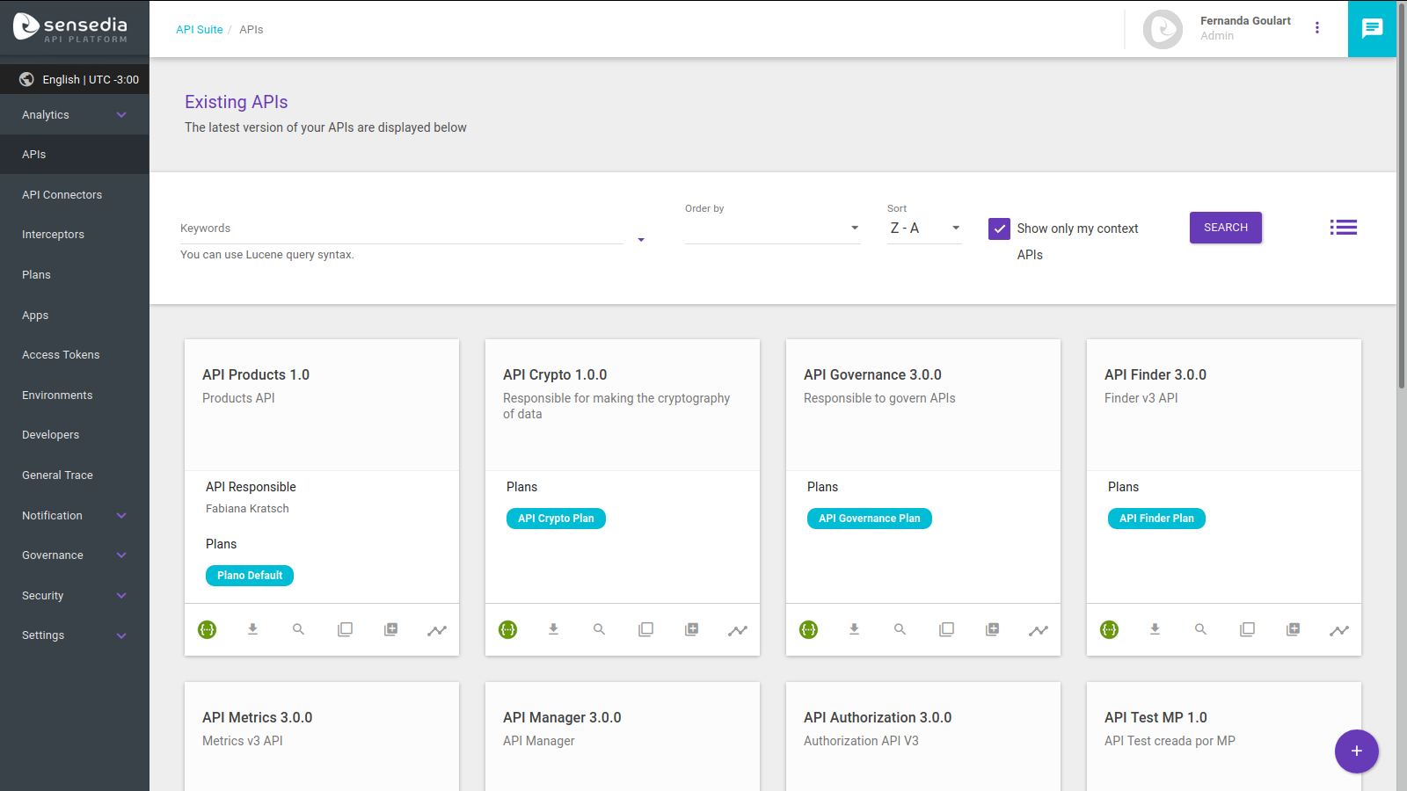Download the API Crypto 1.0.0 definition
1407x791 pixels.
tap(553, 629)
